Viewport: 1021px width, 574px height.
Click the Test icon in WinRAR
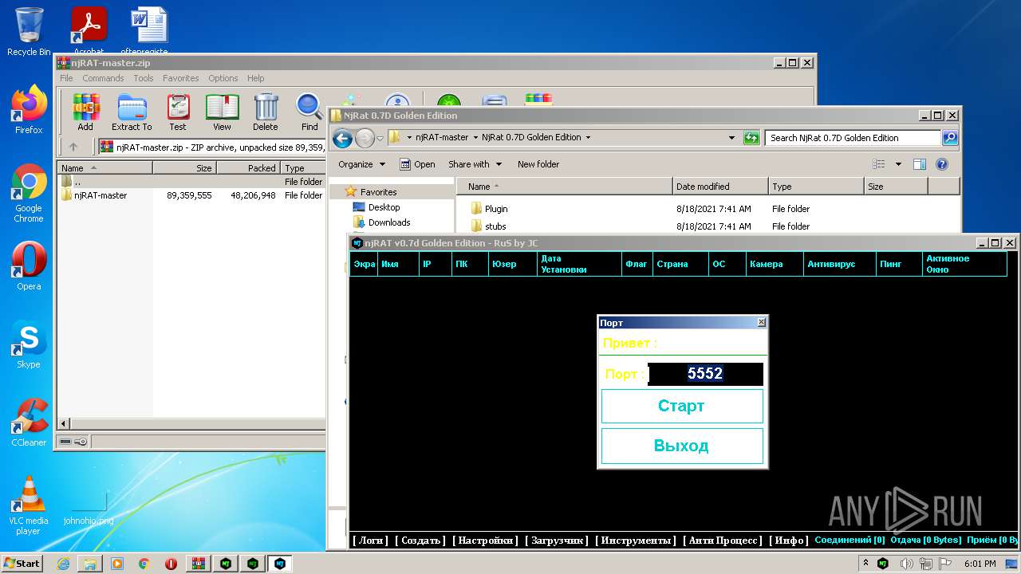tap(178, 112)
